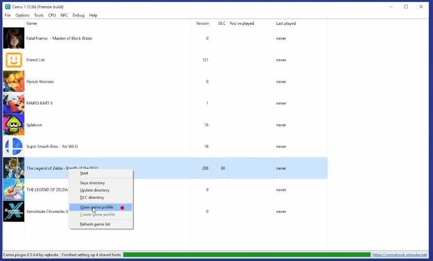Choose Open game profile in context menu
Image resolution: width=433 pixels, height=261 pixels.
(97, 208)
